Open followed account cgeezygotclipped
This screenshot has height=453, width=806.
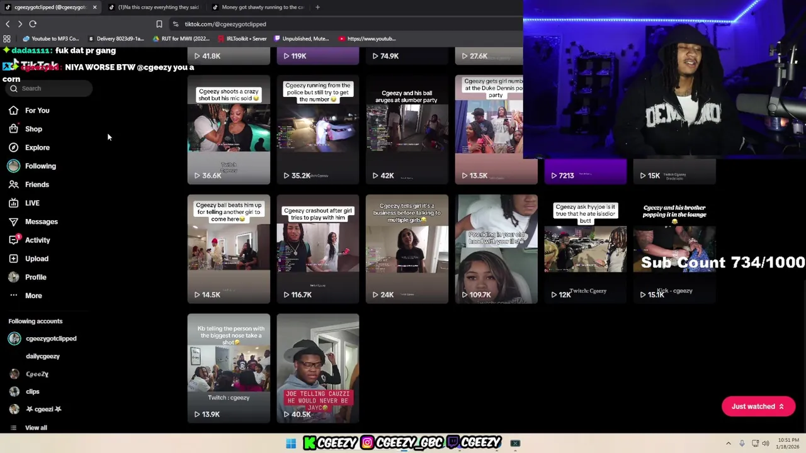(x=43, y=338)
